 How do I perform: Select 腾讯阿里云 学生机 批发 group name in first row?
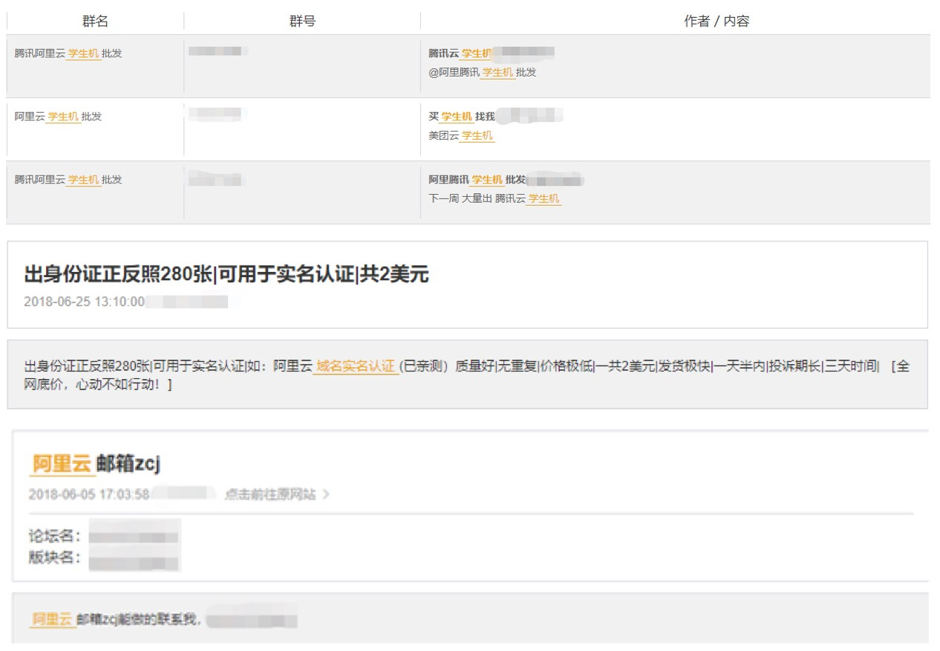coord(68,54)
